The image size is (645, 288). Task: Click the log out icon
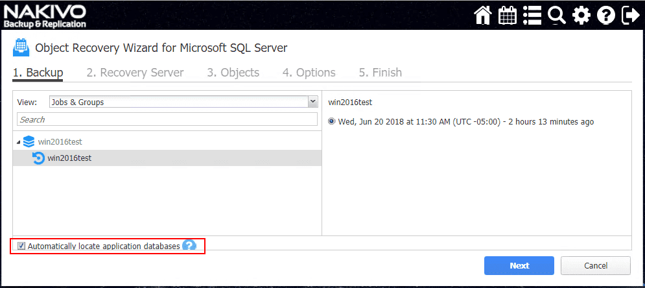[629, 15]
